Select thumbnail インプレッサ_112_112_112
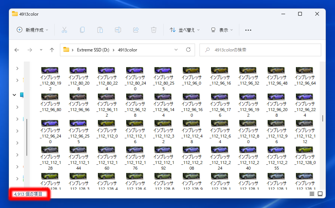335x208 pixels. [x=304, y=123]
